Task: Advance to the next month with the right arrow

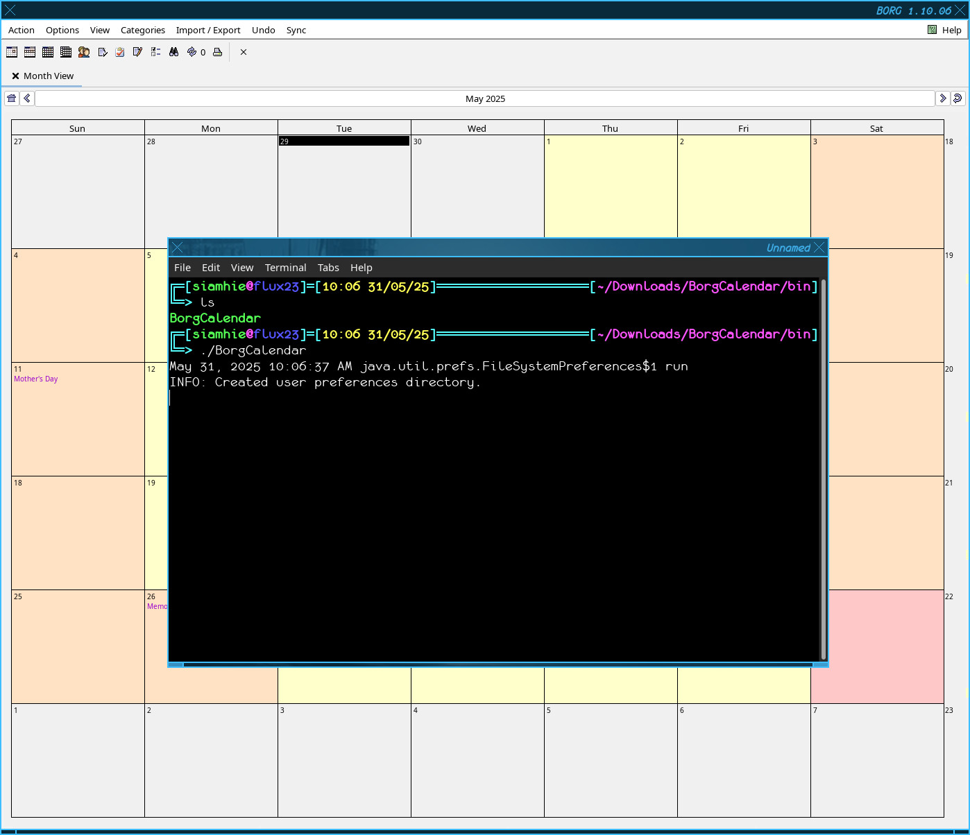Action: click(942, 98)
